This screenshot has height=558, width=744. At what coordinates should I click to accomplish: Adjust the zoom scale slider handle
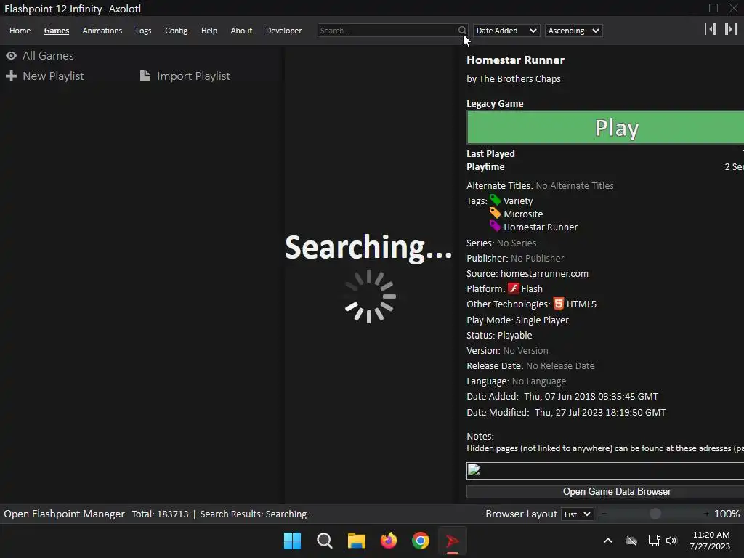tap(655, 514)
